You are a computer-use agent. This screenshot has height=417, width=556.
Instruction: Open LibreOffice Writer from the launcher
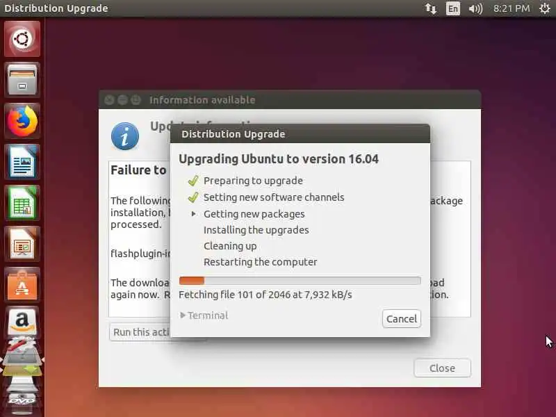22,162
